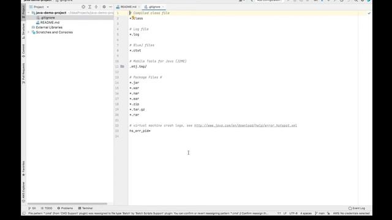Place cursor on '*.ear' line

(134, 99)
